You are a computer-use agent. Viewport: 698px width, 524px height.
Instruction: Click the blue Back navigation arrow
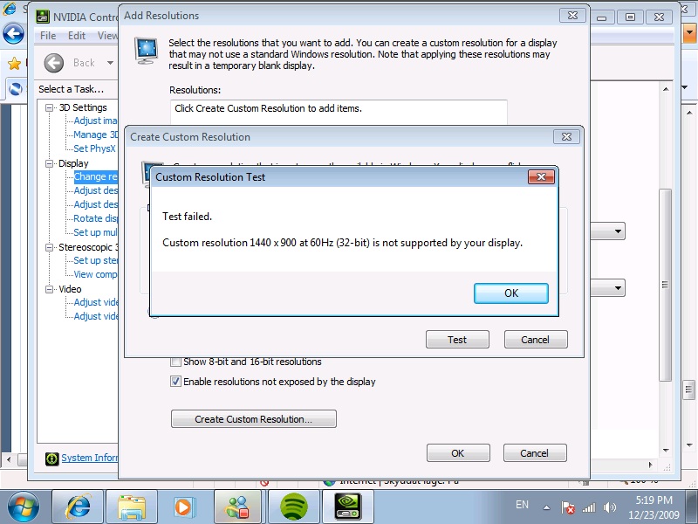[13, 35]
